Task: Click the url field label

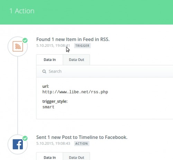Action: coord(46,86)
